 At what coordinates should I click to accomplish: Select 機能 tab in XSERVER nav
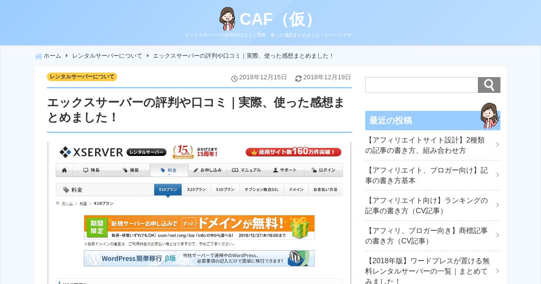[130, 170]
